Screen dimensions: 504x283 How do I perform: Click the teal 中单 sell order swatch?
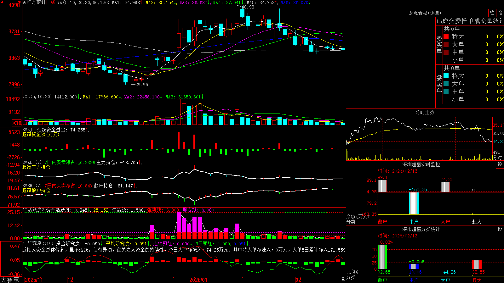click(446, 92)
